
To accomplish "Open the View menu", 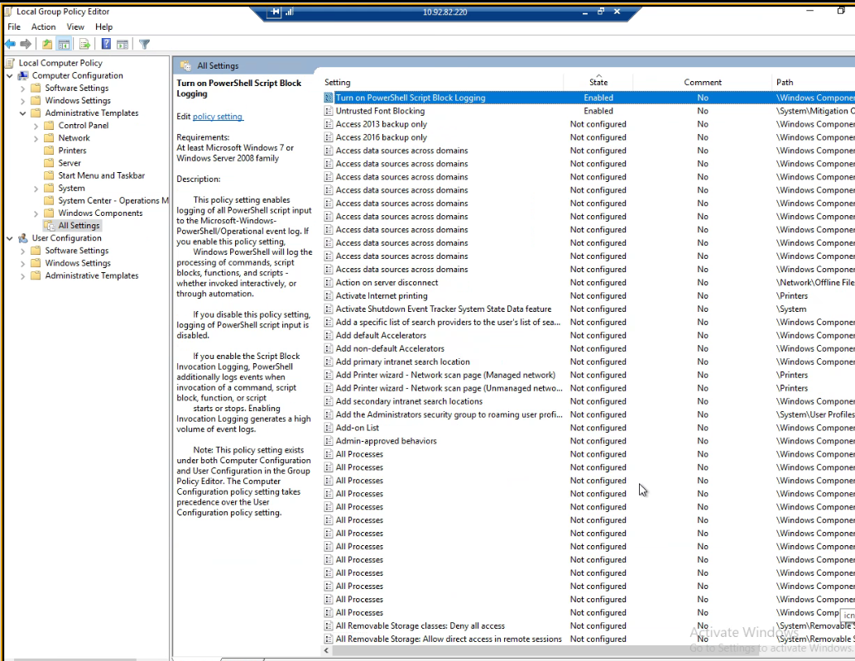I will click(x=75, y=26).
